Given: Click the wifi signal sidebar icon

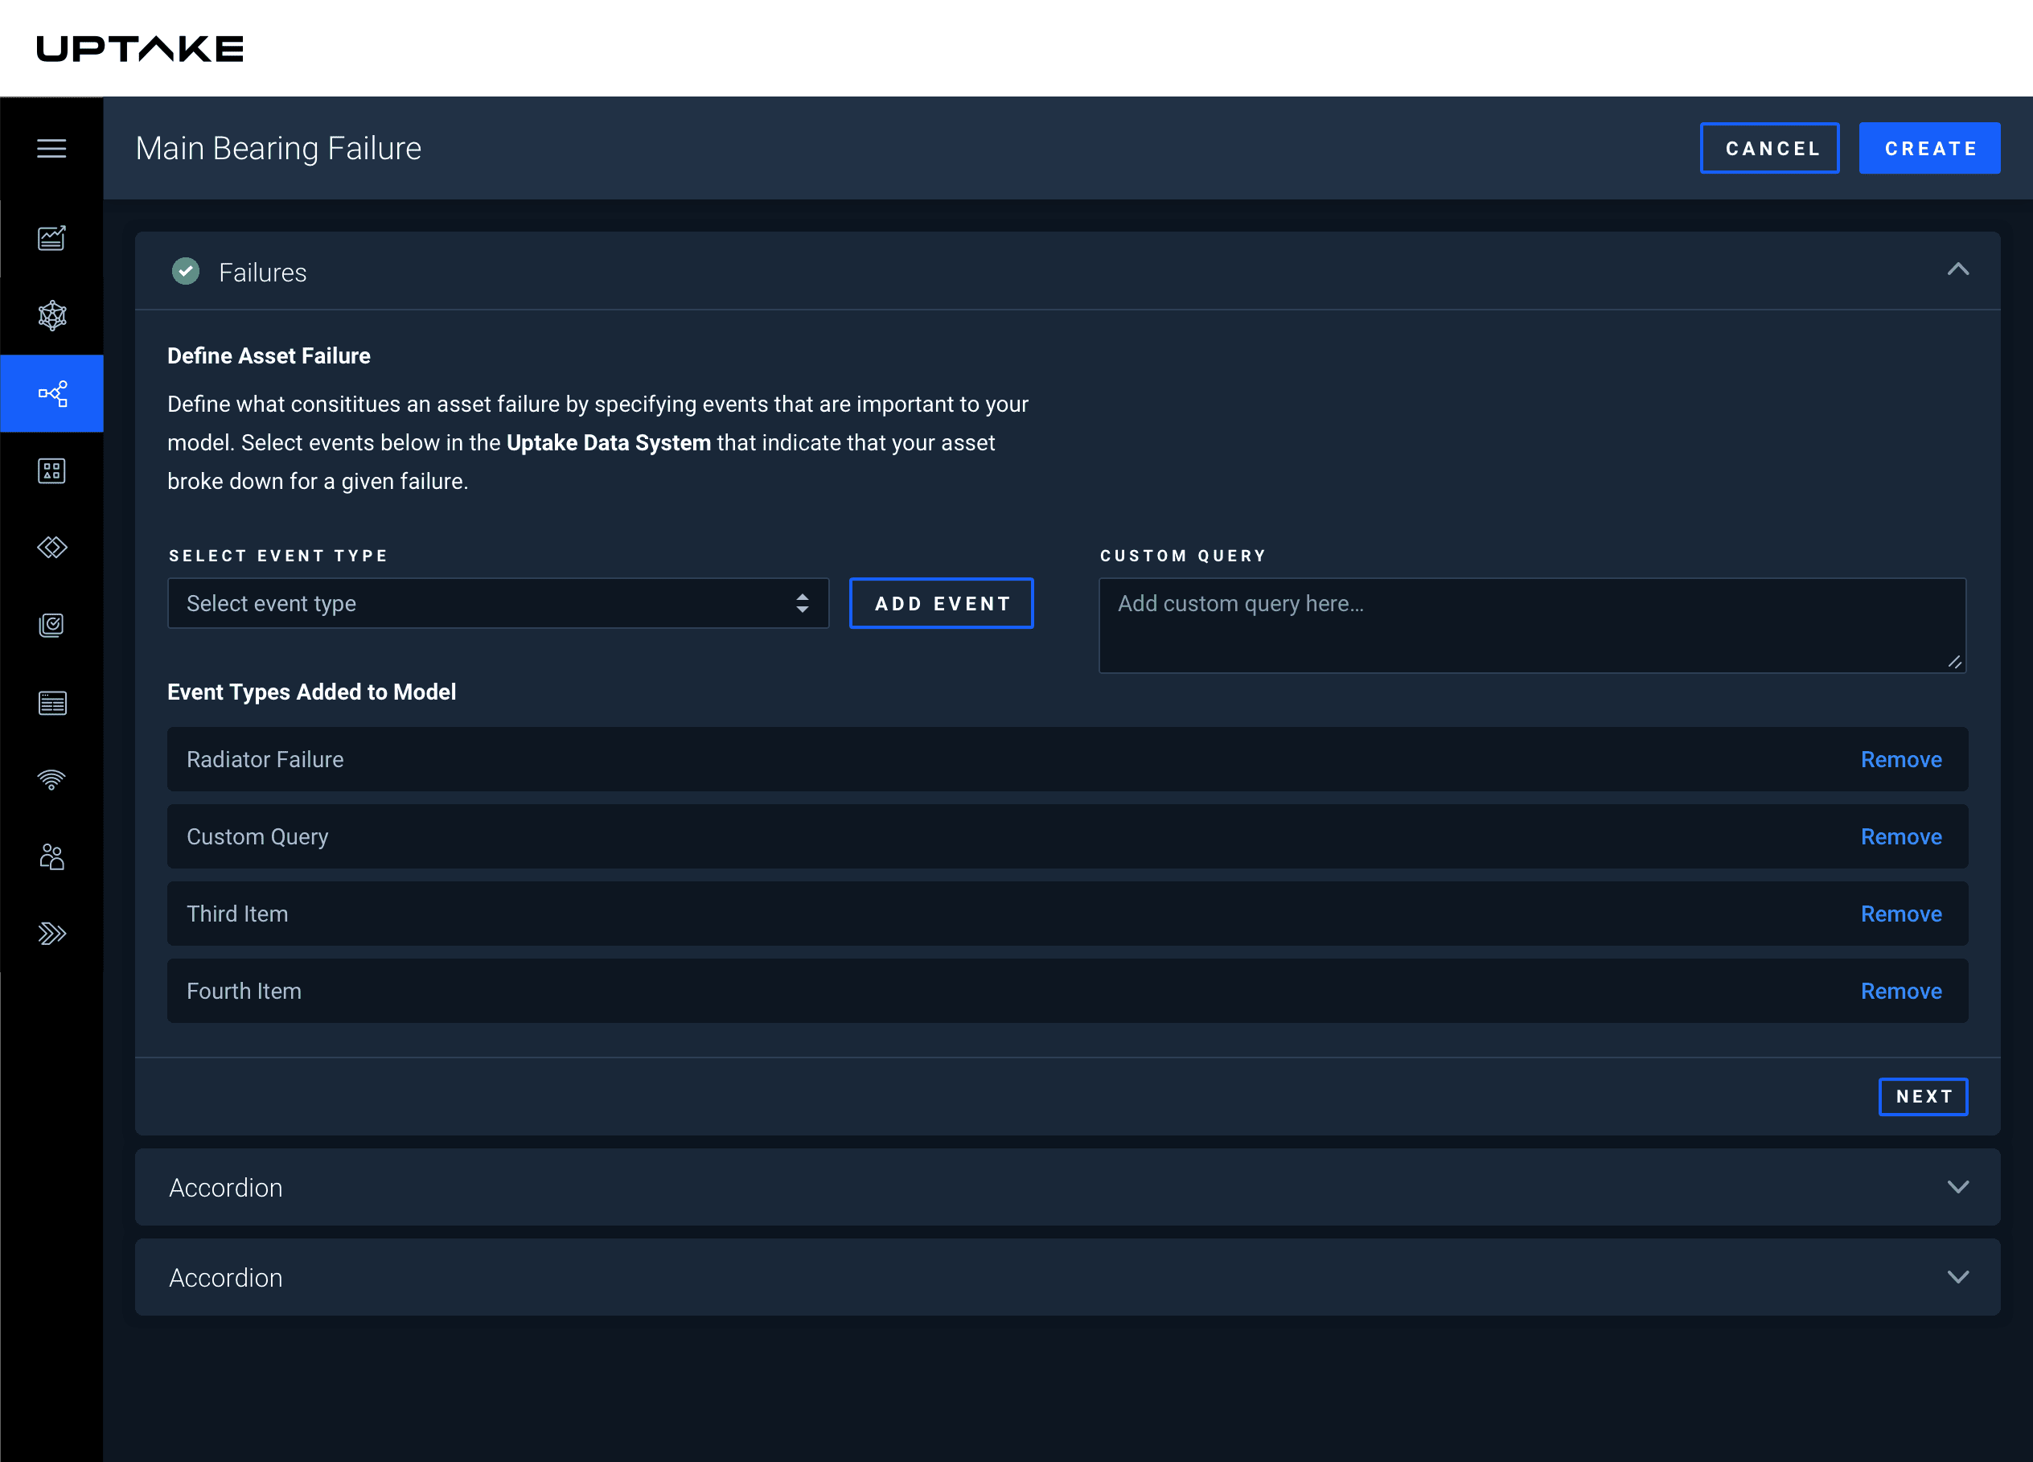Looking at the screenshot, I should click(x=51, y=780).
